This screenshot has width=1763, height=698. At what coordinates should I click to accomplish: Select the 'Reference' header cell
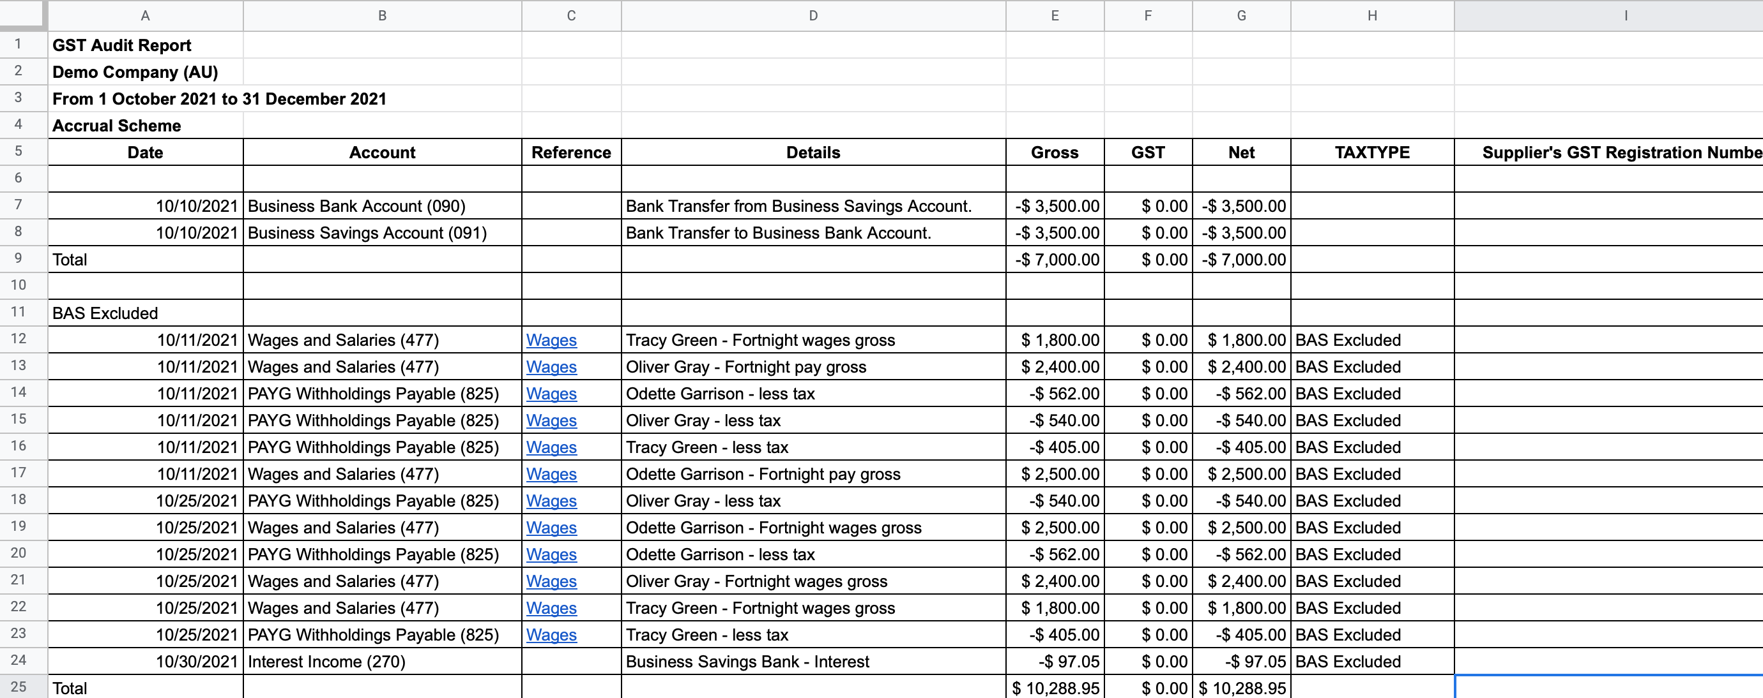click(572, 152)
